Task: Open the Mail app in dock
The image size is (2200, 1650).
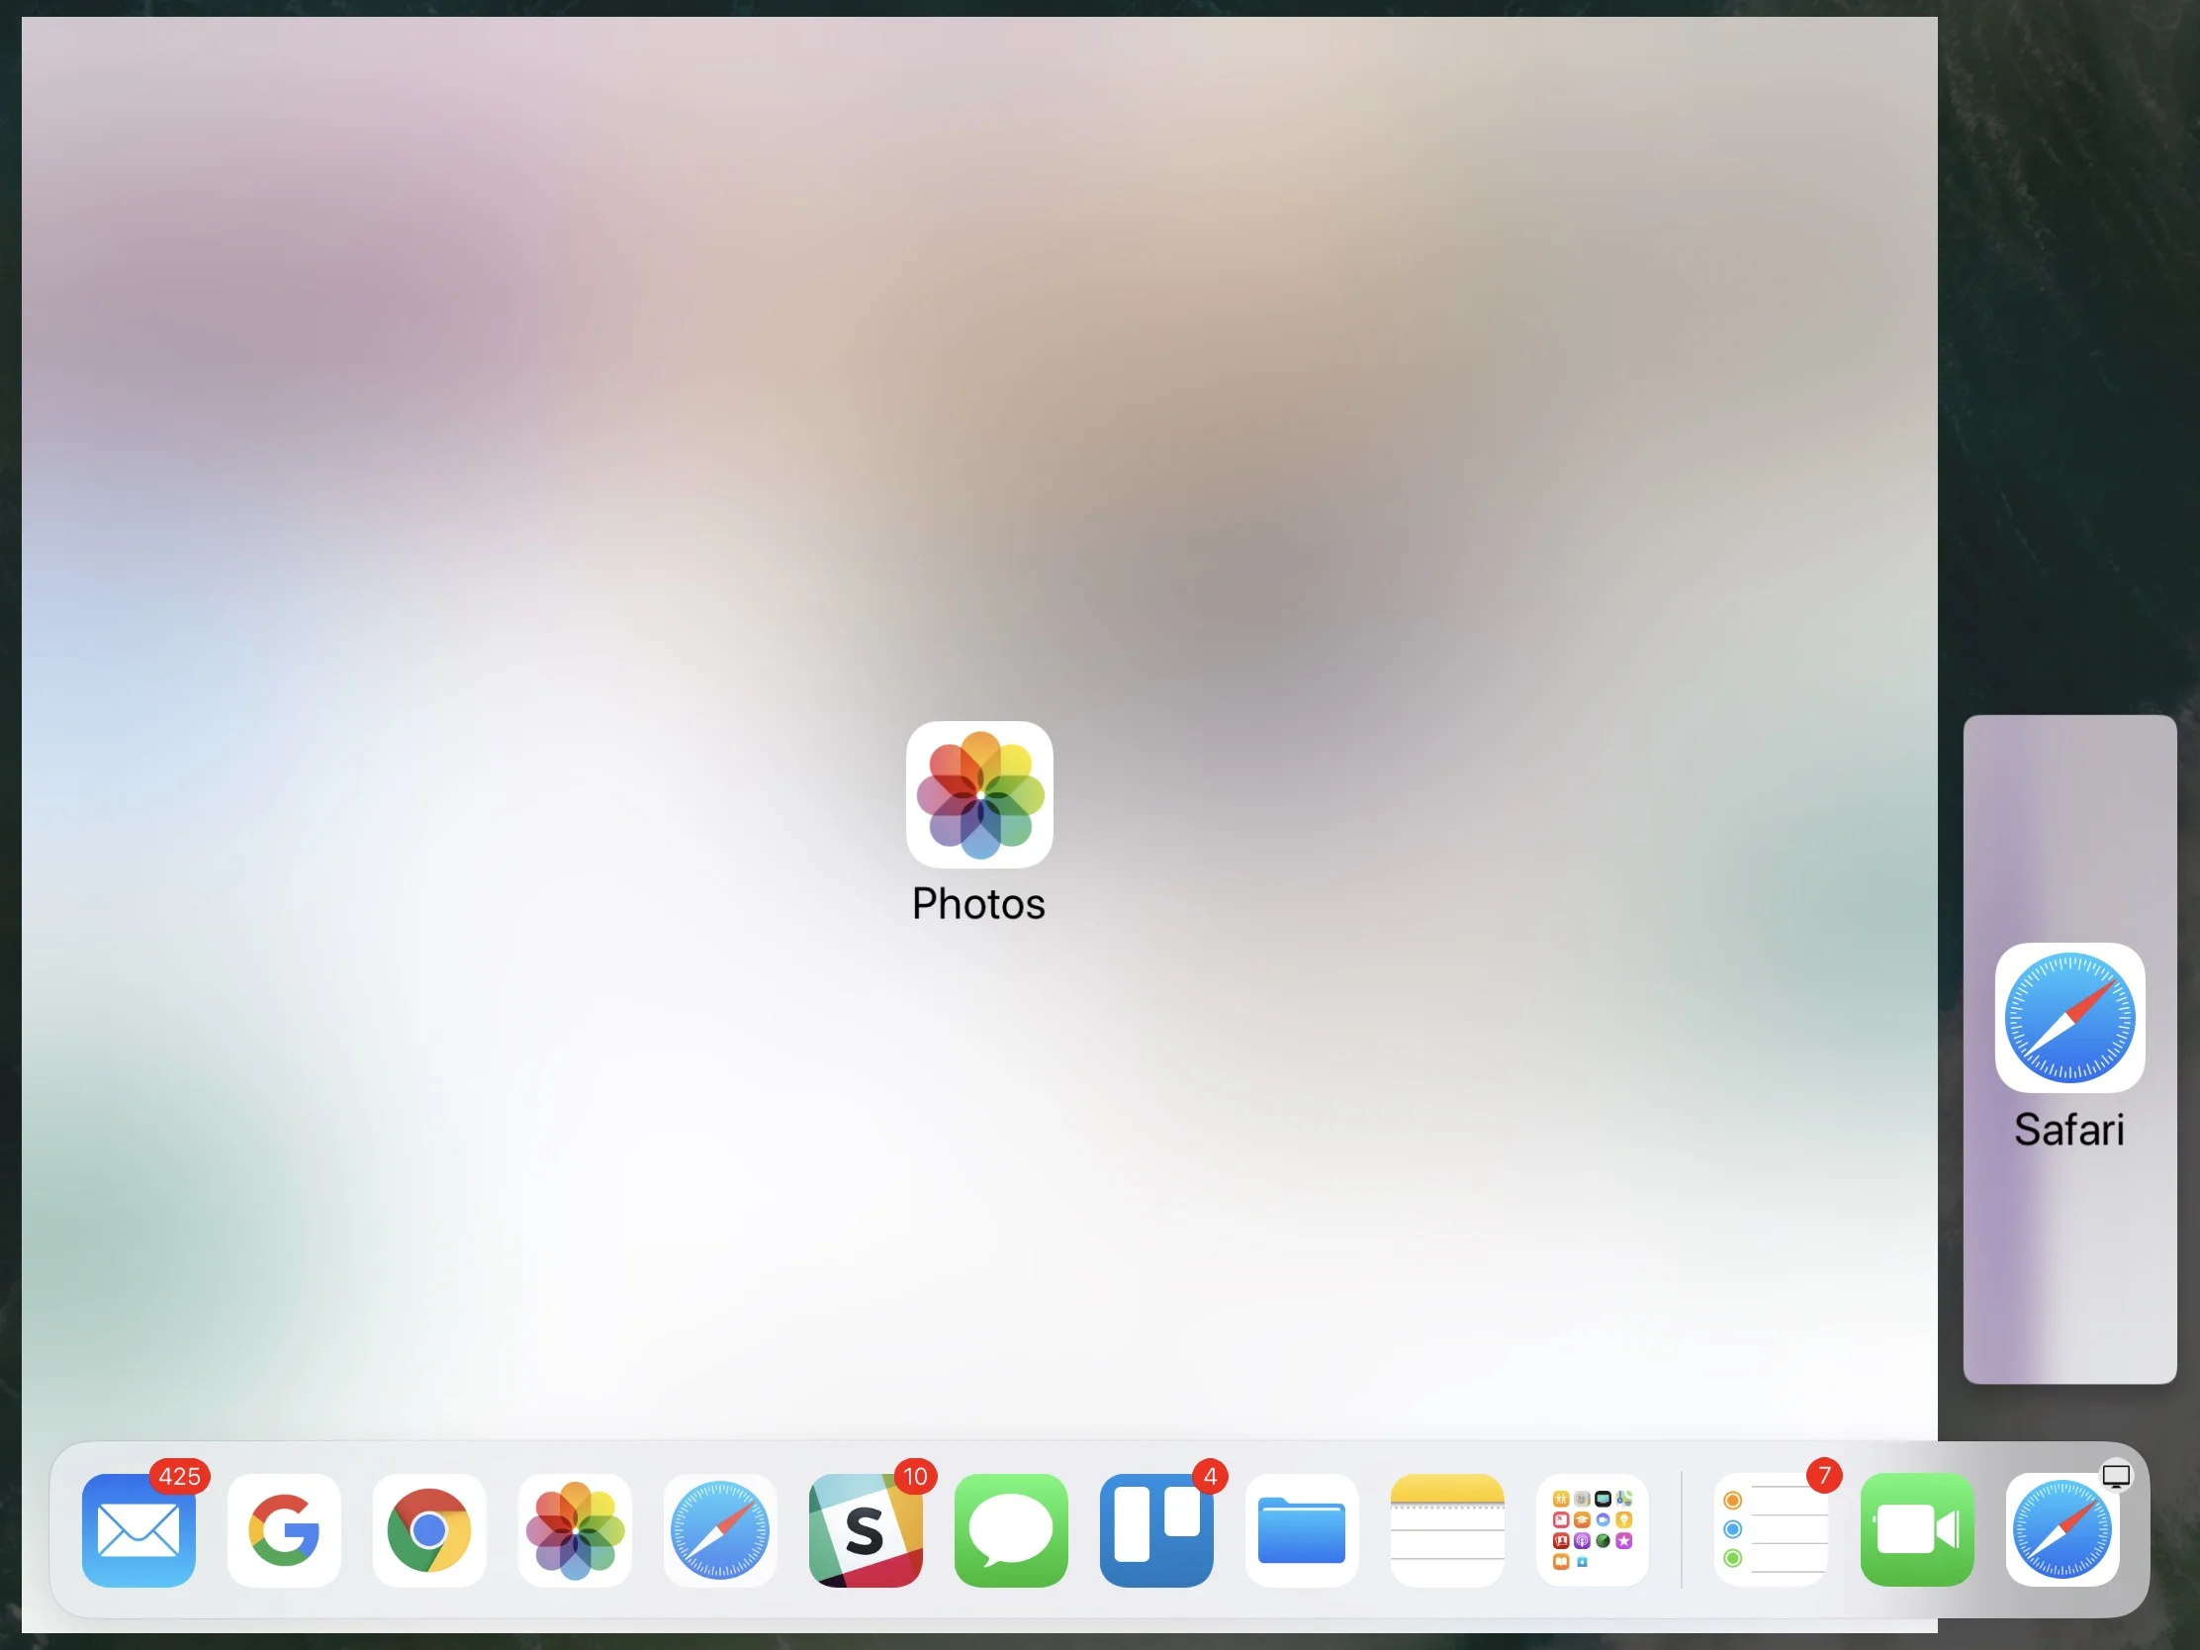Action: tap(138, 1529)
